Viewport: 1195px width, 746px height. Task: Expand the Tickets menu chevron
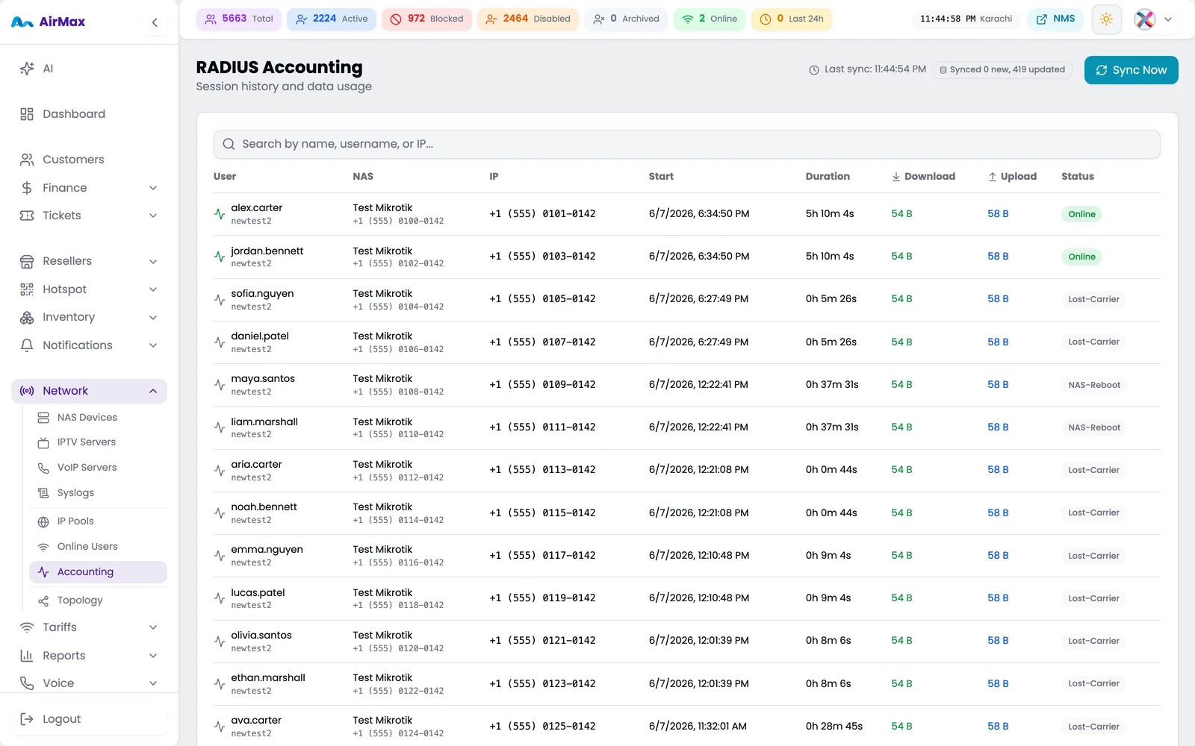point(153,216)
